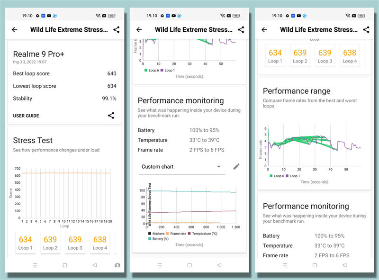Select Loop 1 card on right phone
The height and width of the screenshot is (280, 379).
click(275, 55)
